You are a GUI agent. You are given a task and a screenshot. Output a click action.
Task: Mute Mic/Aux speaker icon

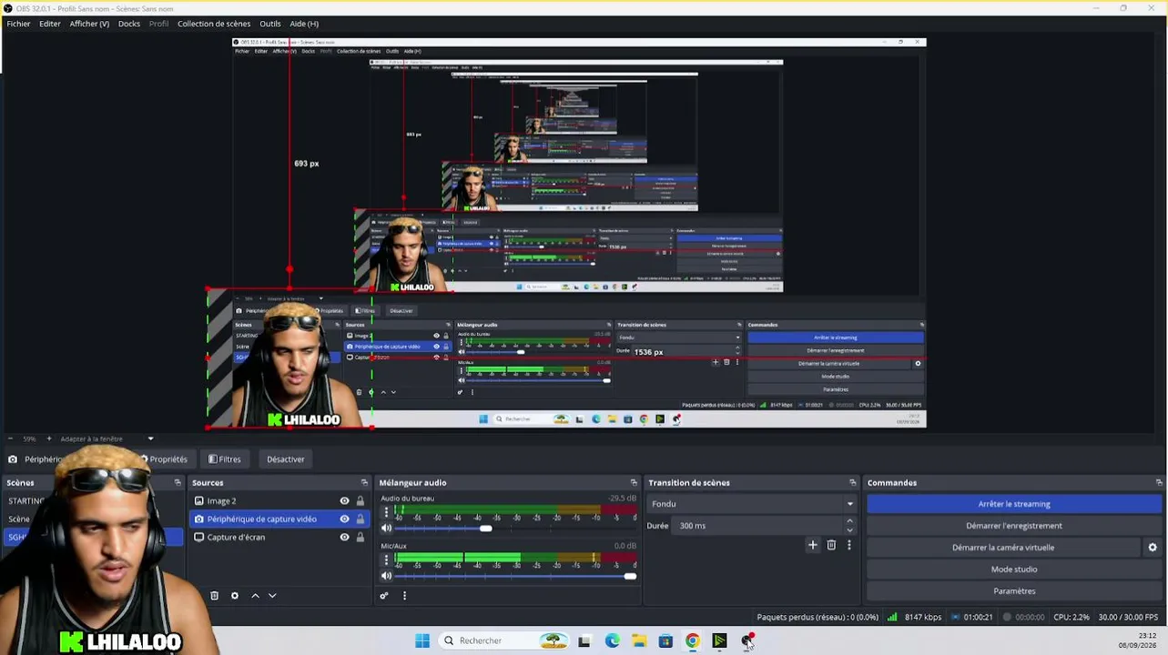[x=386, y=576]
